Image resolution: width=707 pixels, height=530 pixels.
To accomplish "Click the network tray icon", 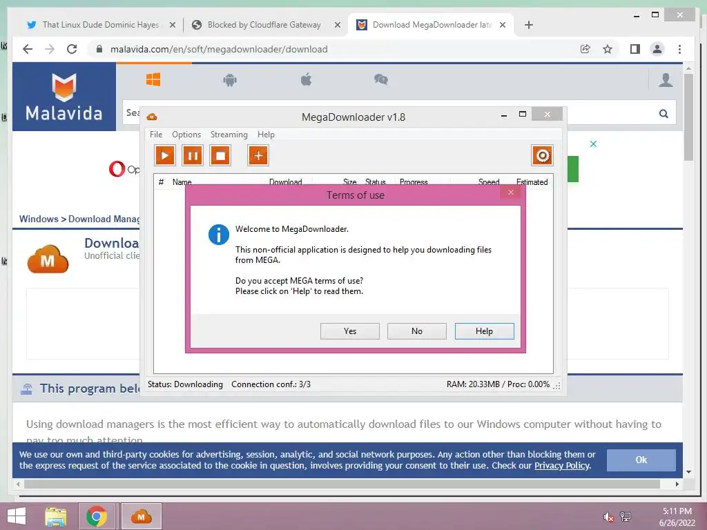I will 626,516.
